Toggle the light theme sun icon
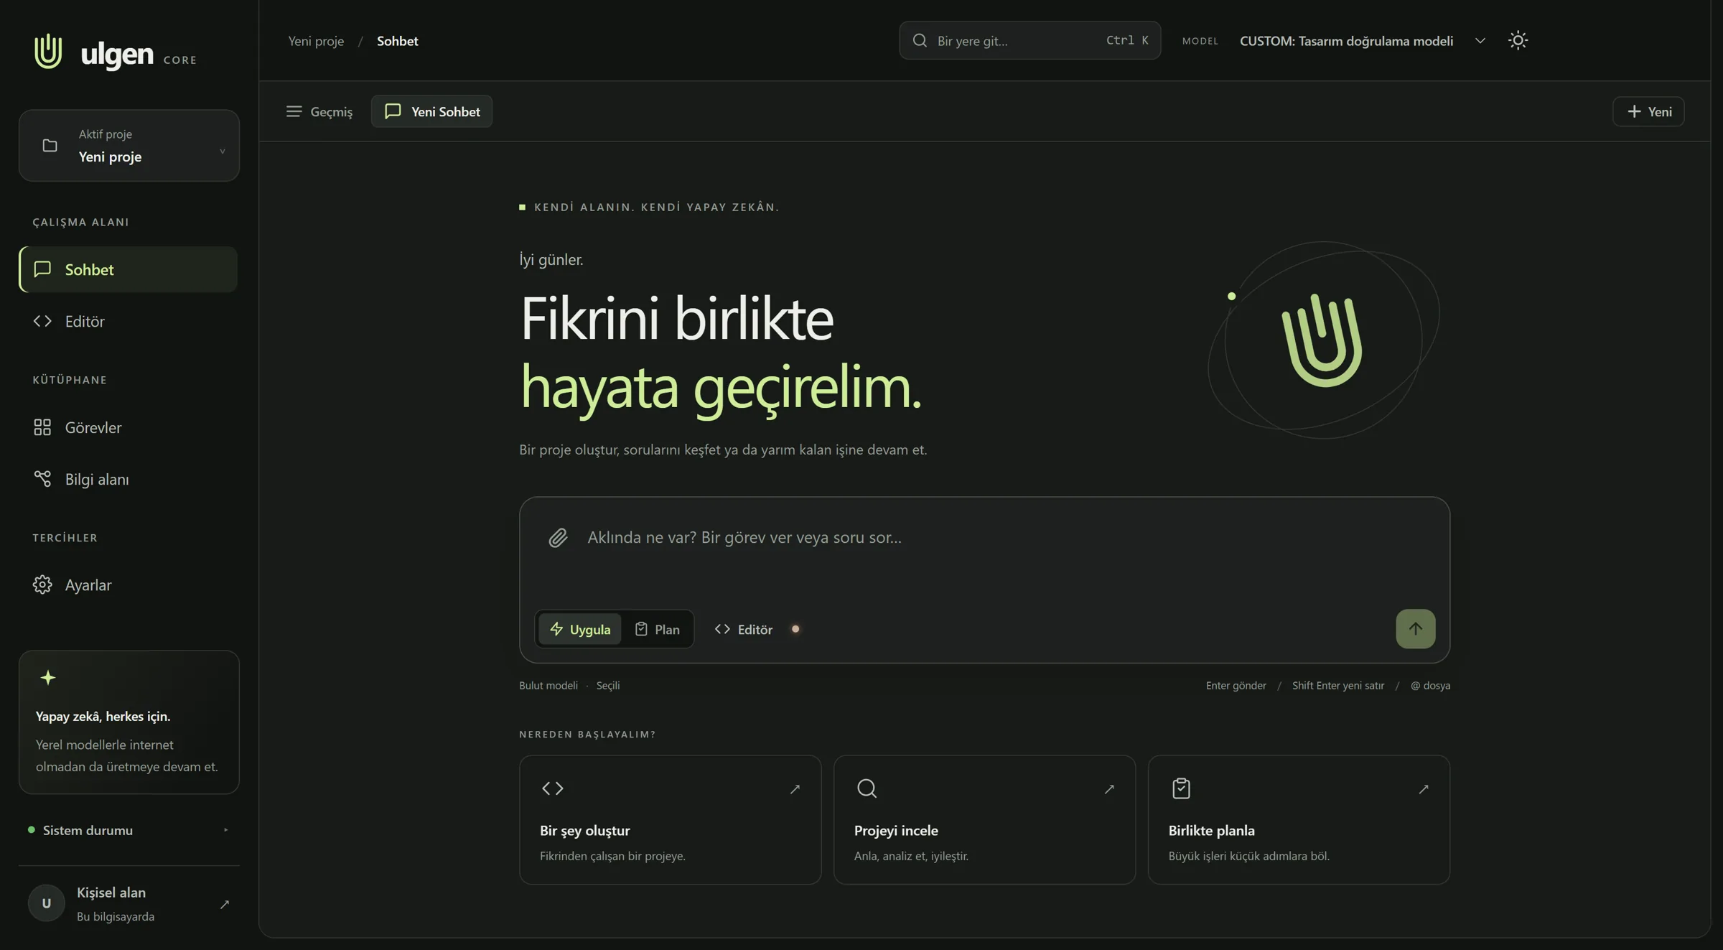Image resolution: width=1723 pixels, height=950 pixels. point(1518,40)
